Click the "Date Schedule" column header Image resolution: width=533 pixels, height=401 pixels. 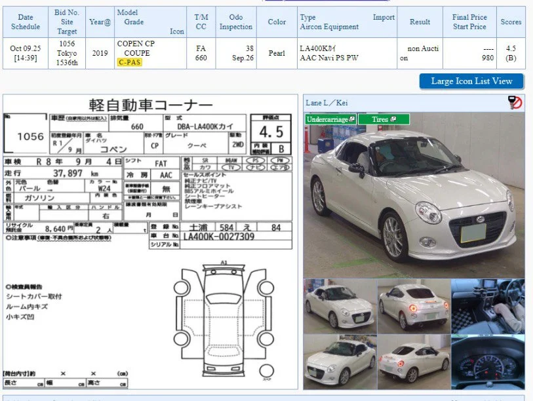coord(26,22)
